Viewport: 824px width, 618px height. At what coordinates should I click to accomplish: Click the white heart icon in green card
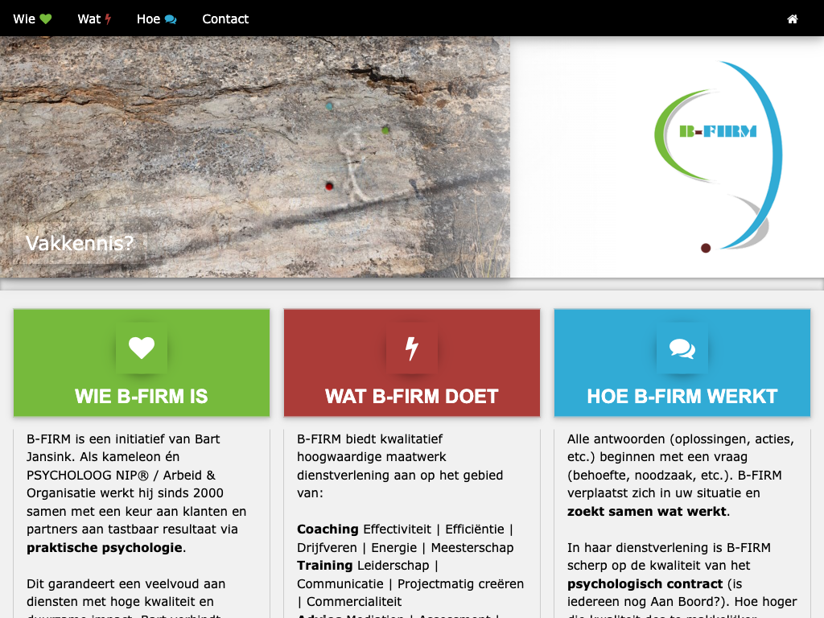point(142,348)
